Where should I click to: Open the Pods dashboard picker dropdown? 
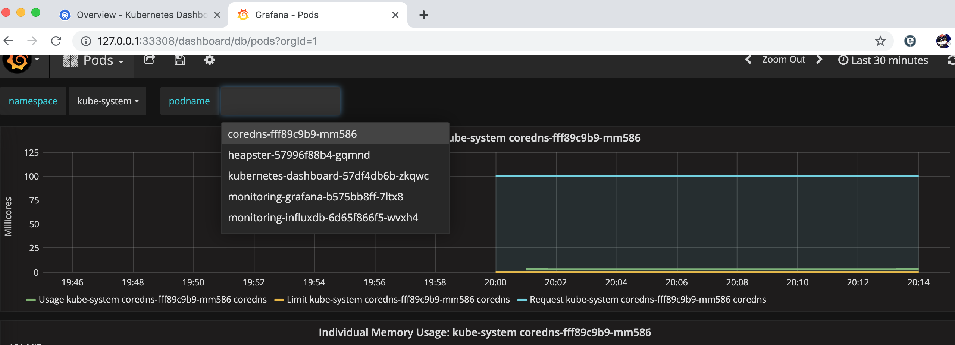pos(93,60)
